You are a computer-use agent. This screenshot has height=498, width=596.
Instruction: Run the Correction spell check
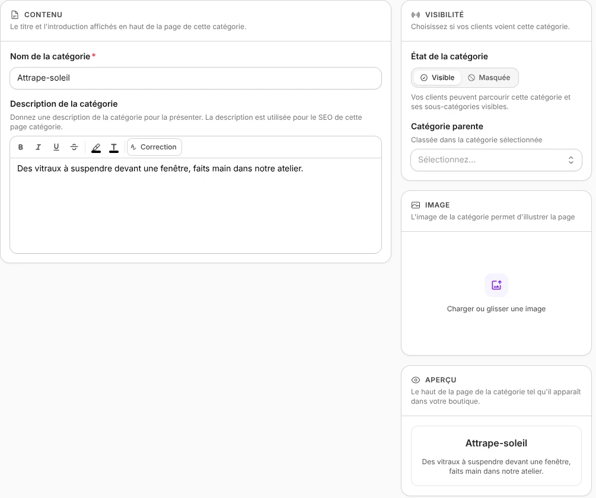(154, 147)
